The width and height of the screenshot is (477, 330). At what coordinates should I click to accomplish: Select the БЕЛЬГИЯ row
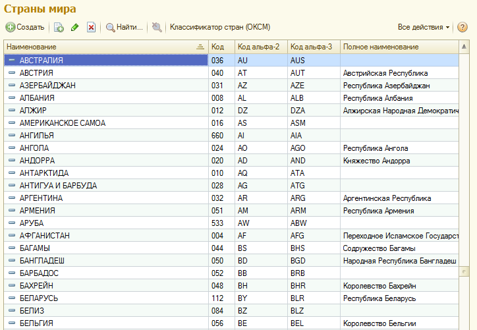point(231,323)
